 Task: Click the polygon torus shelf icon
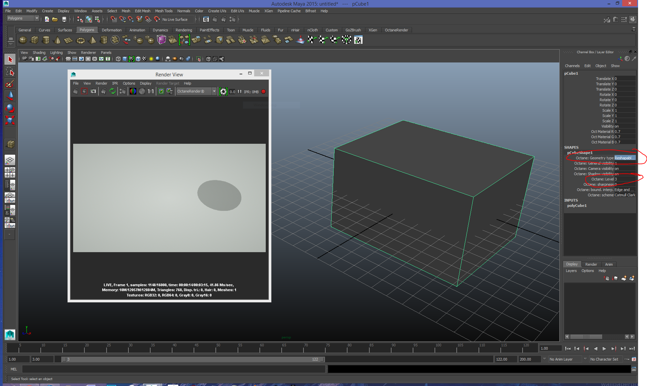coord(80,40)
